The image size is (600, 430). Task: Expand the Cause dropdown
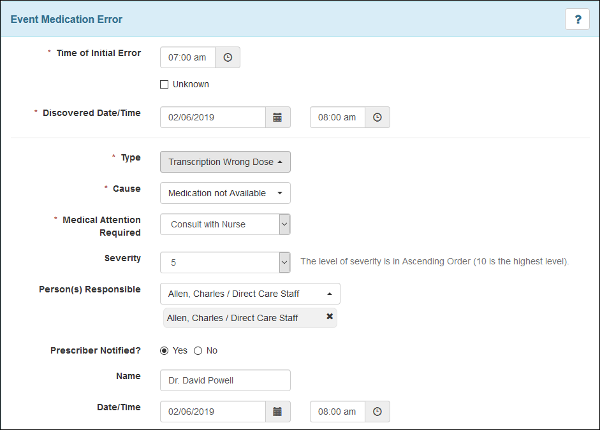point(225,193)
